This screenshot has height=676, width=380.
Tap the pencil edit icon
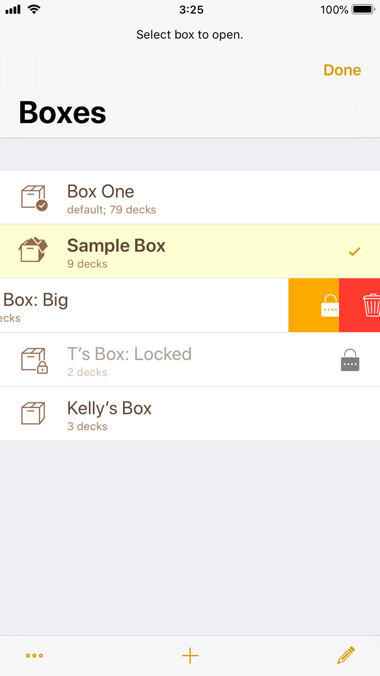tap(346, 655)
